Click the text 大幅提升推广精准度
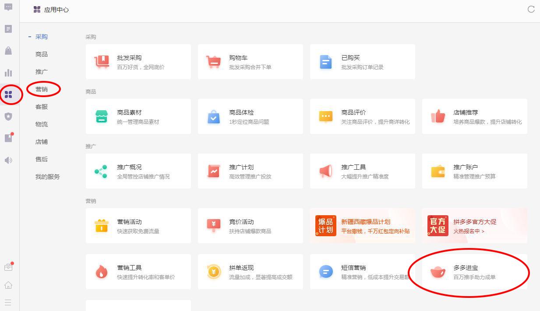 tap(365, 176)
